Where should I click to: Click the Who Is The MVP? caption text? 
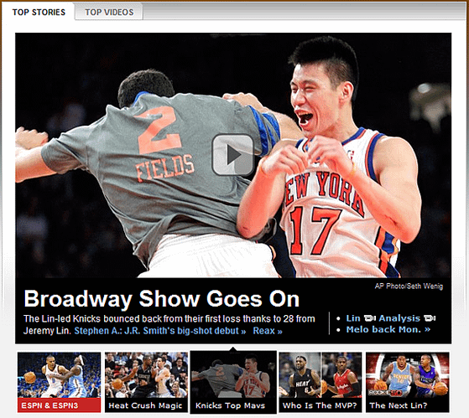pos(320,405)
